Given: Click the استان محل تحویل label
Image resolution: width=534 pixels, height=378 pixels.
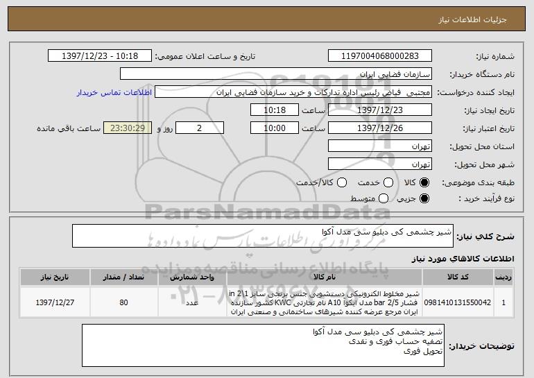Looking at the screenshot, I should (482, 146).
